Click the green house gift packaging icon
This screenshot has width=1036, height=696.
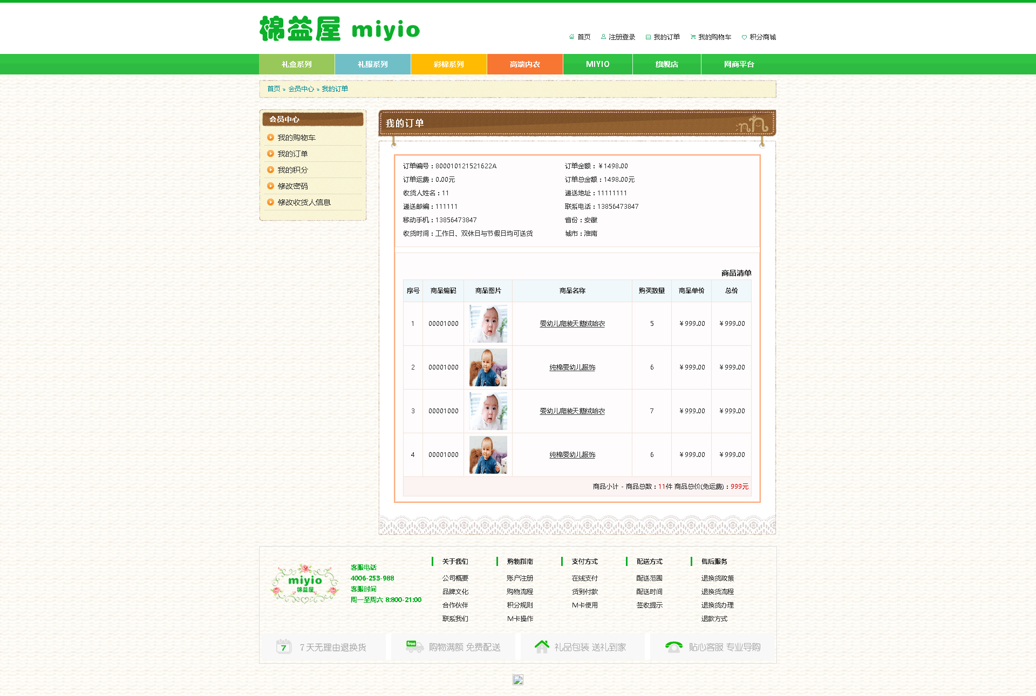(542, 646)
